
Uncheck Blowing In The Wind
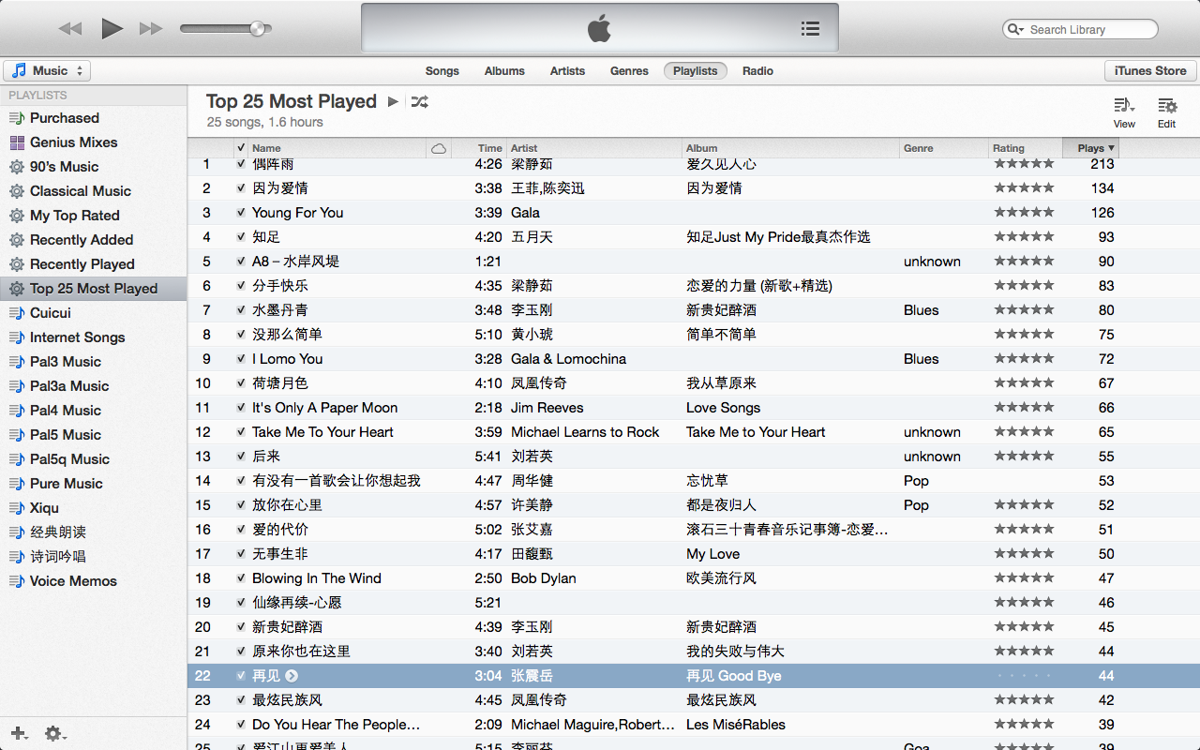tap(241, 578)
